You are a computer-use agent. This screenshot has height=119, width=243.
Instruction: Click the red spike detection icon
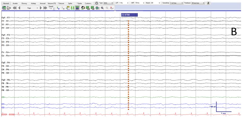(112, 8)
